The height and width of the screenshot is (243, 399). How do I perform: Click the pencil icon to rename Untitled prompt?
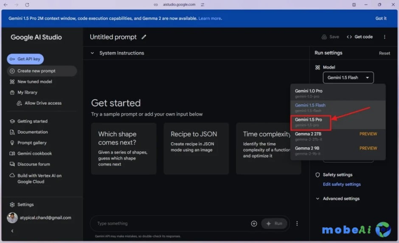click(x=144, y=37)
